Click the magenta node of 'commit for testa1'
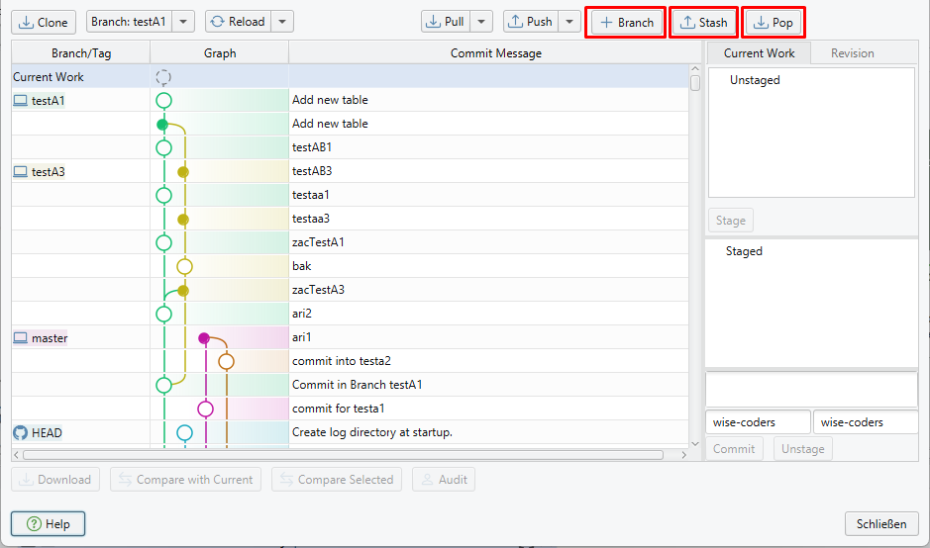The image size is (930, 548). click(x=205, y=409)
